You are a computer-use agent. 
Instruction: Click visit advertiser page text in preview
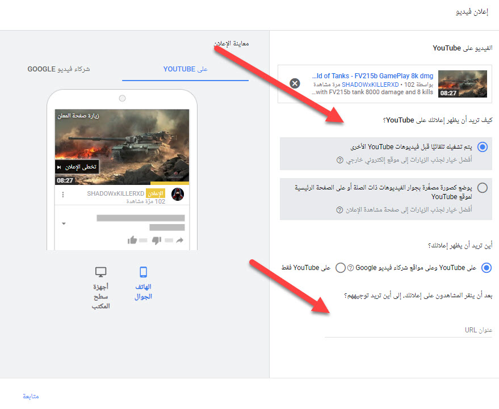click(x=78, y=116)
